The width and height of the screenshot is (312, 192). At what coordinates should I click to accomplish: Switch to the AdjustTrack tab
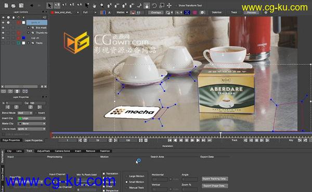pos(43,151)
